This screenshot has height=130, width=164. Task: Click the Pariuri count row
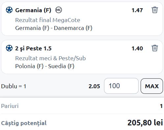click(82, 106)
